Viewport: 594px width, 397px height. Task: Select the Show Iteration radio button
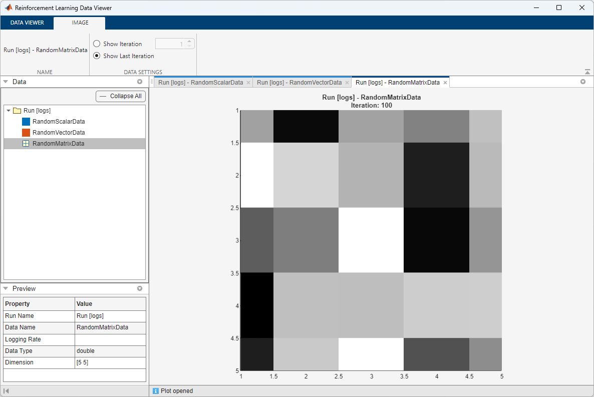click(97, 44)
